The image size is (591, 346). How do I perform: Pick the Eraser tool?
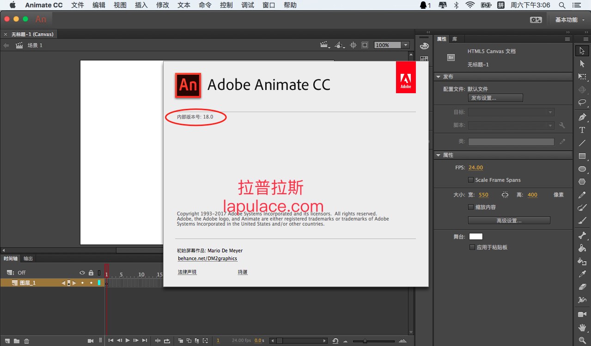click(582, 287)
